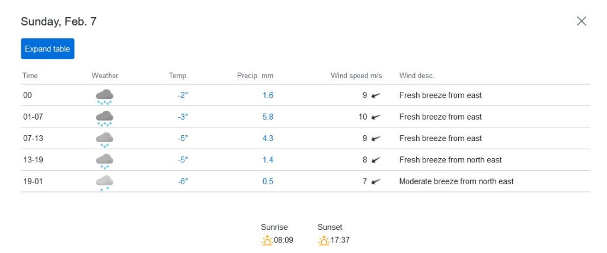The height and width of the screenshot is (253, 607).
Task: Click the Precip. mm column header
Action: [x=255, y=76]
